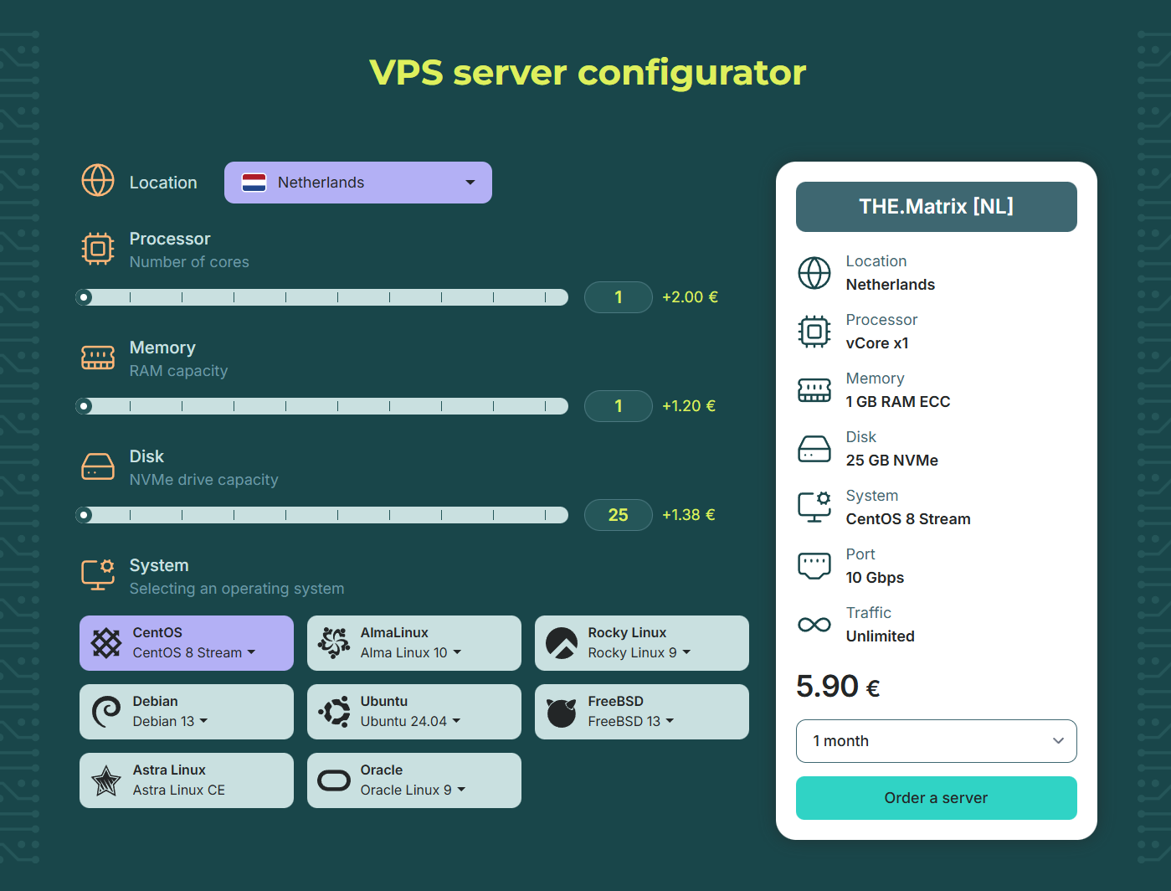Click the Oracle logo icon
1171x891 pixels.
pyautogui.click(x=334, y=780)
